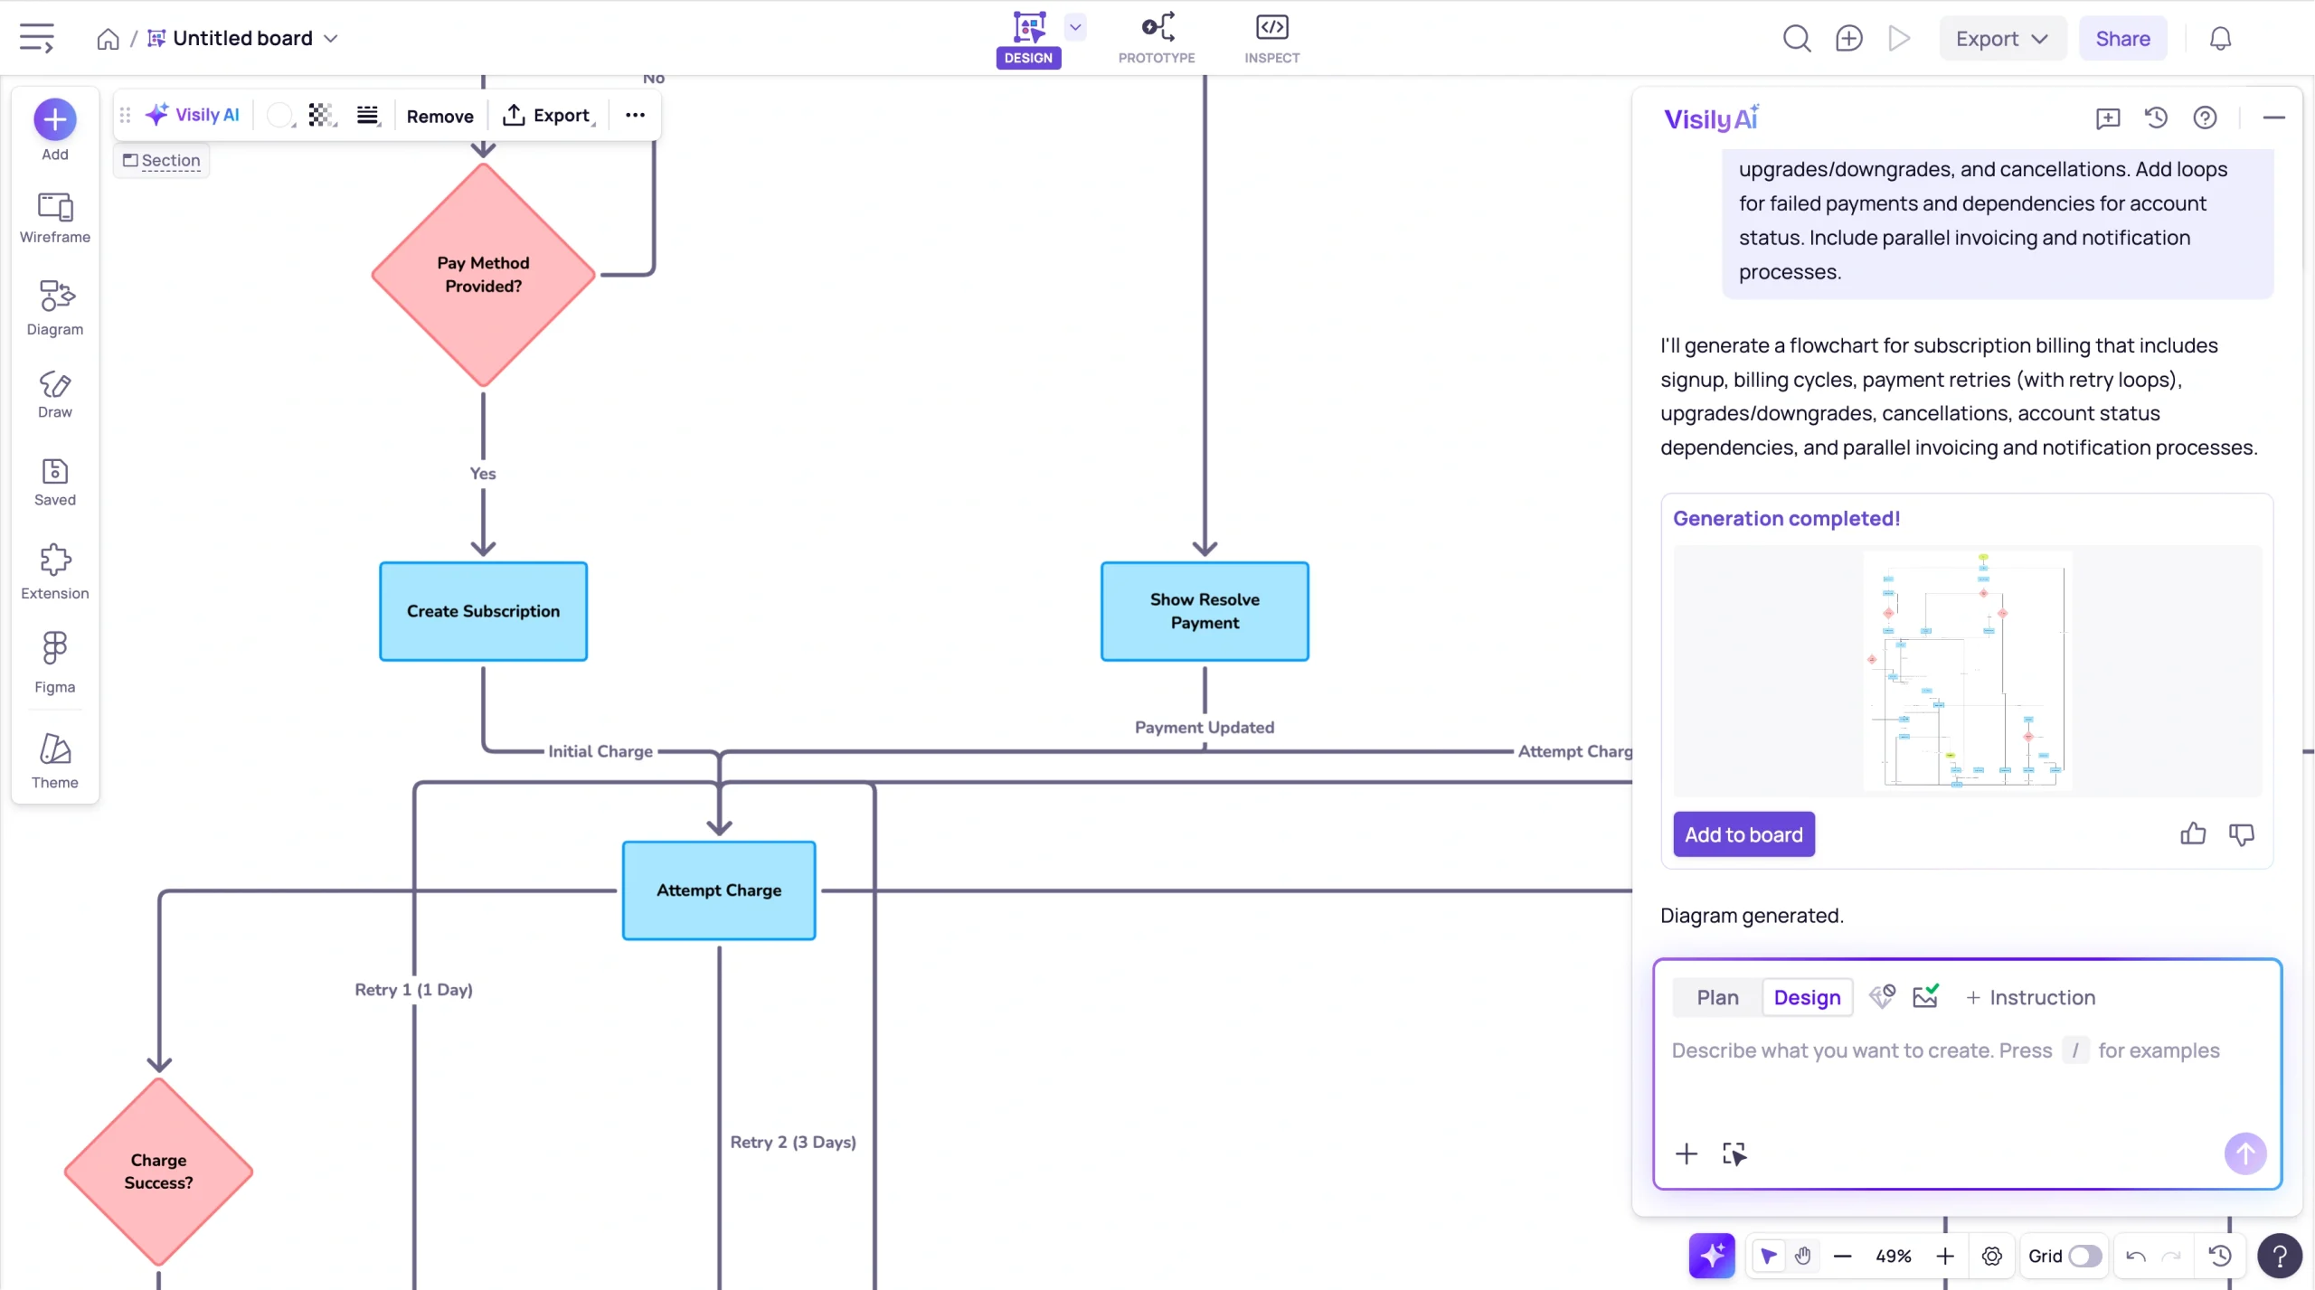This screenshot has height=1290, width=2315.
Task: Give a thumbs up to the generated diagram
Action: tap(2192, 833)
